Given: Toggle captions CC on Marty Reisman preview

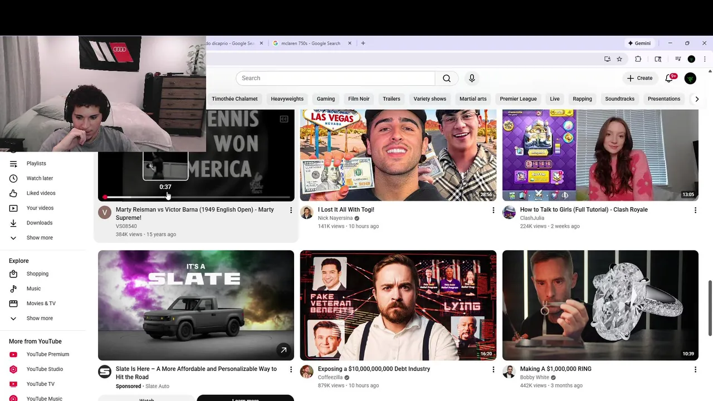Looking at the screenshot, I should 284,119.
